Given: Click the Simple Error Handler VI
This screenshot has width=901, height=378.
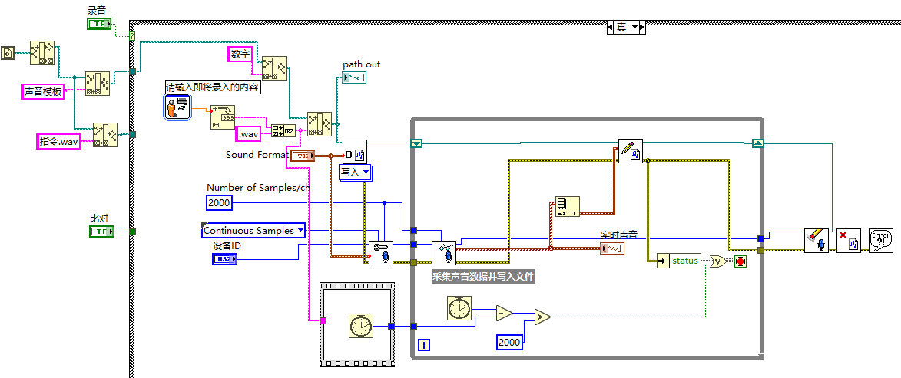Looking at the screenshot, I should 881,240.
